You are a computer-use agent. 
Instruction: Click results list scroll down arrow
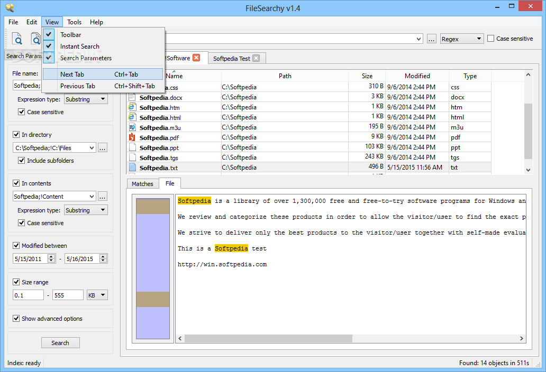(528, 170)
